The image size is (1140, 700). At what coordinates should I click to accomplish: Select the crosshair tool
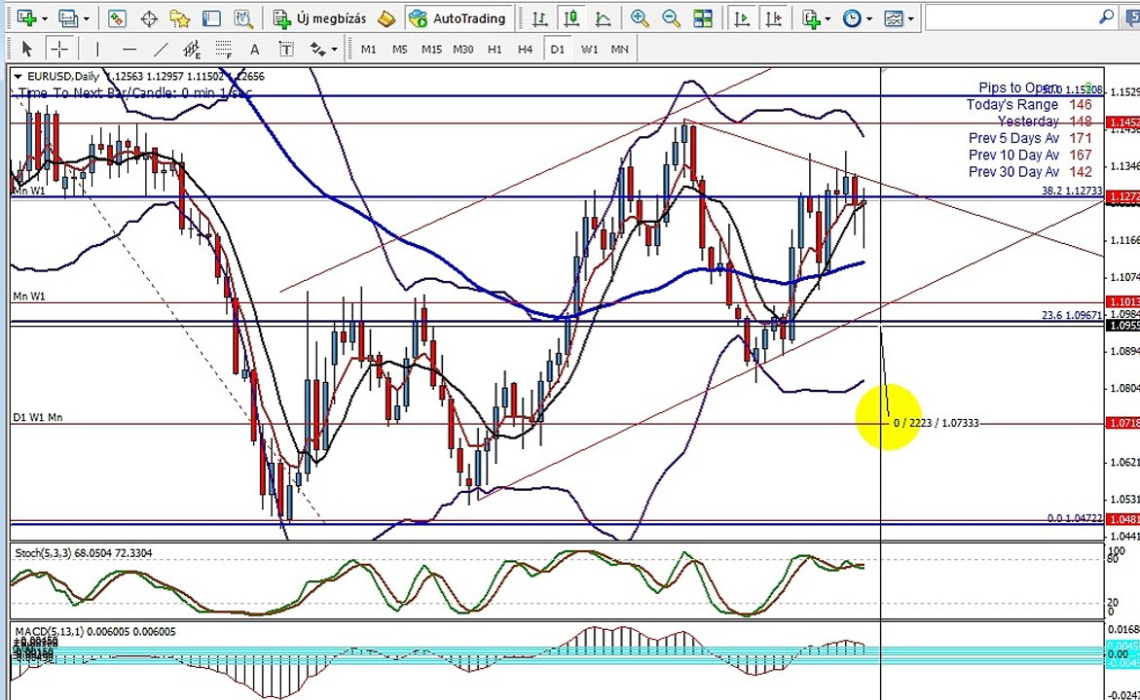pyautogui.click(x=58, y=50)
